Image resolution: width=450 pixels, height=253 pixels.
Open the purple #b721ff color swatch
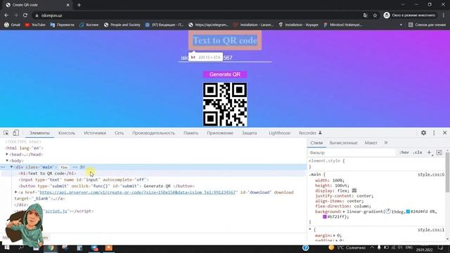(x=325, y=217)
